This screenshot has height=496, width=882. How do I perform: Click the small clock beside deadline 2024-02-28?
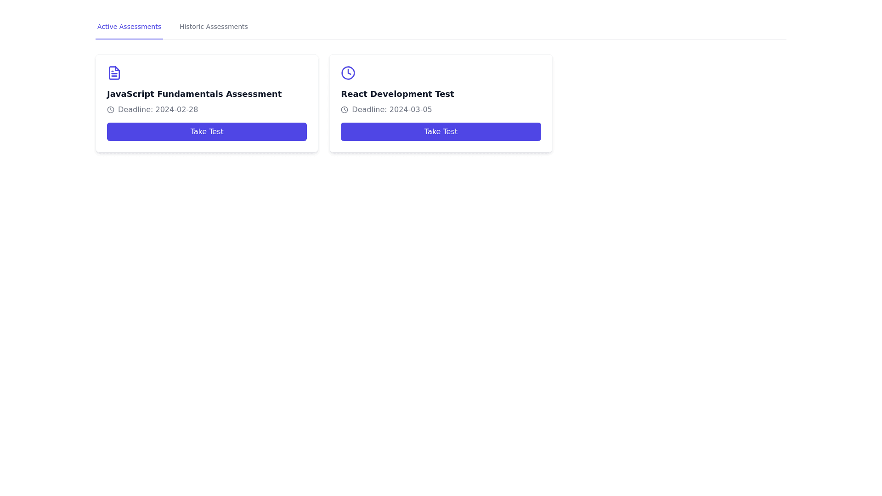point(110,110)
